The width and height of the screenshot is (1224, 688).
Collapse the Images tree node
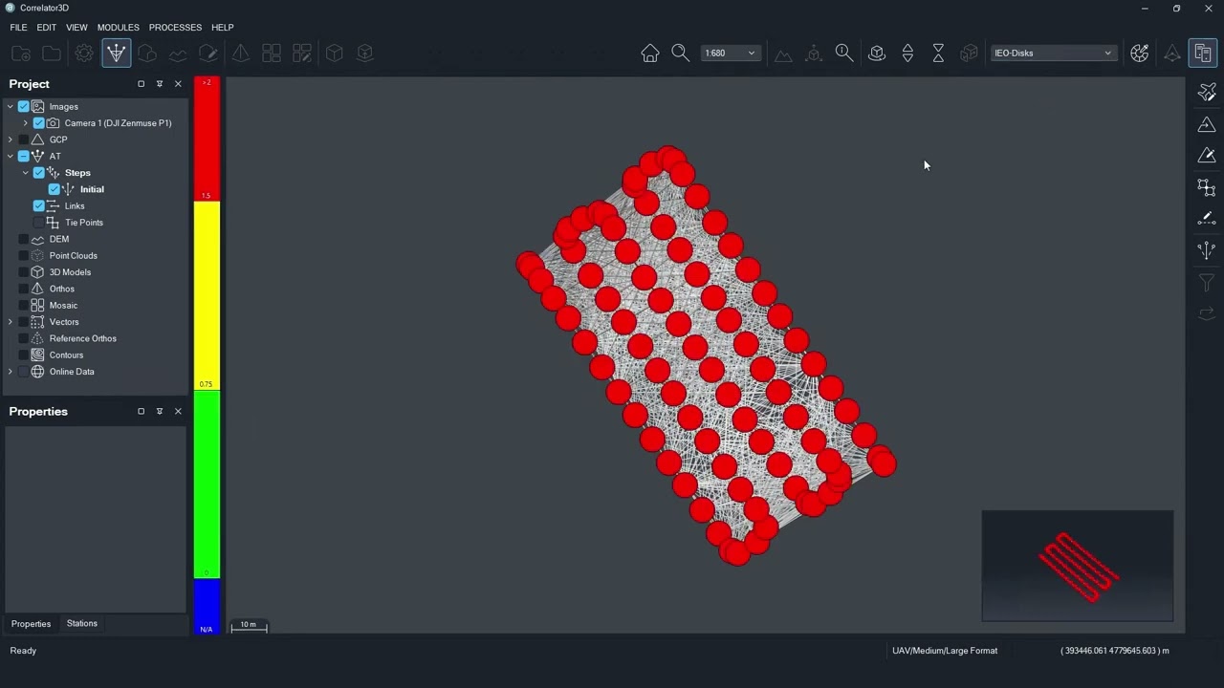[11, 107]
